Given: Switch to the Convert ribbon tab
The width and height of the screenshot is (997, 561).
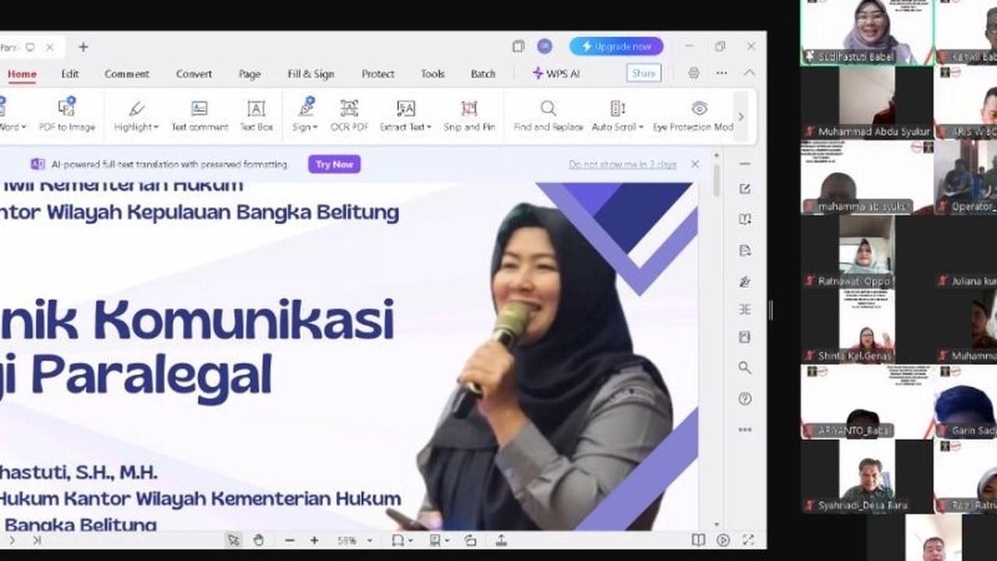Looking at the screenshot, I should coord(194,74).
